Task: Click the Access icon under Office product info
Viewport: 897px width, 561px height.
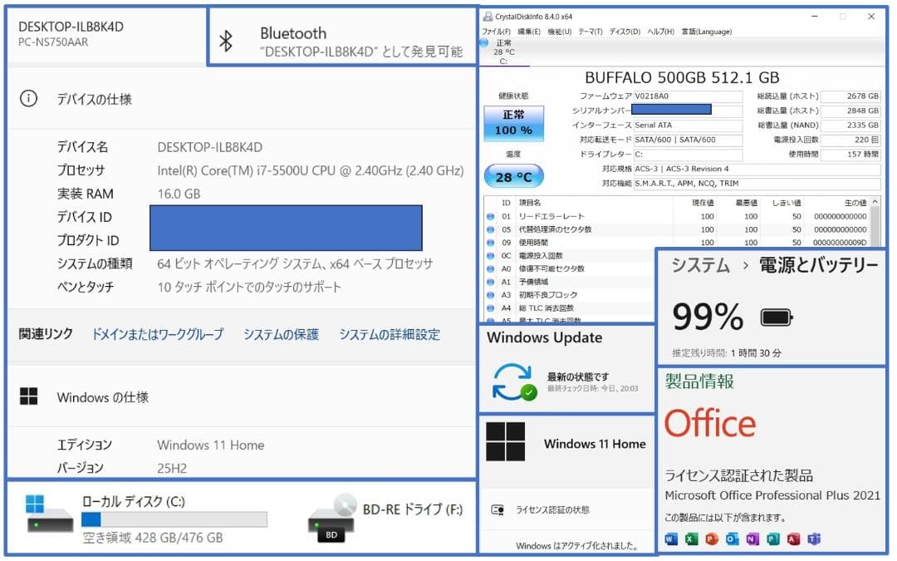Action: point(793,540)
